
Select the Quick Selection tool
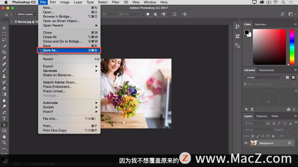pos(4,46)
